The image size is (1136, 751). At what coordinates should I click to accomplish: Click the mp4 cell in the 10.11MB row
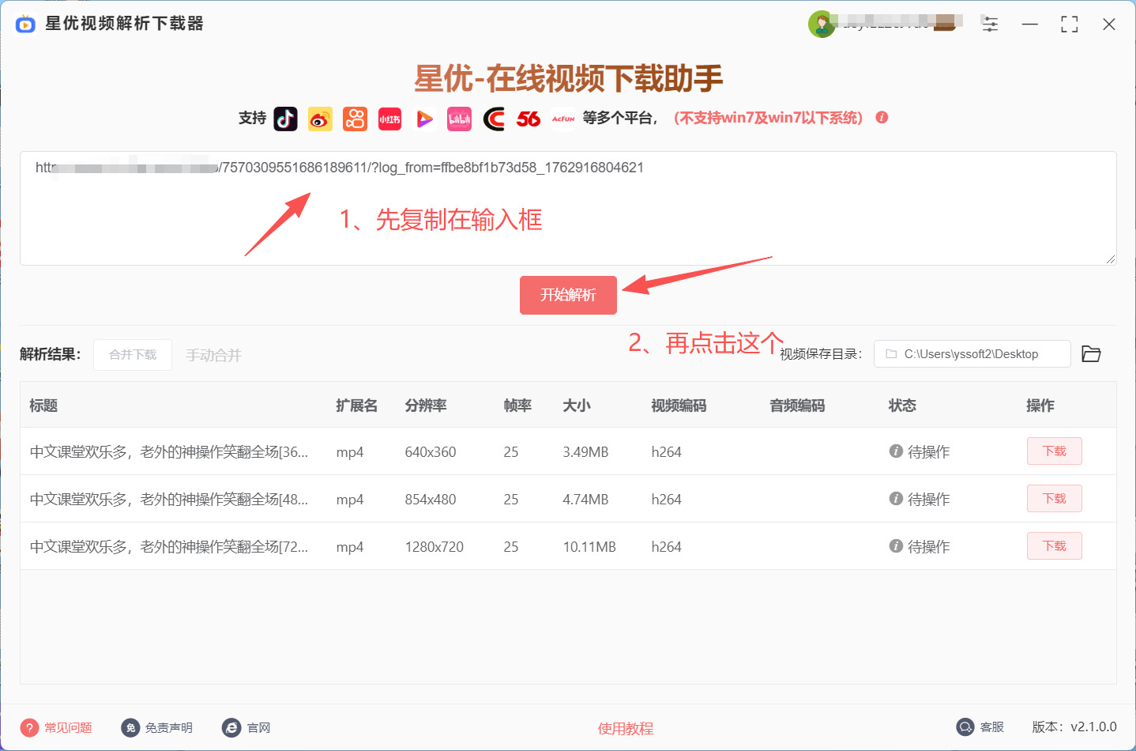point(350,547)
